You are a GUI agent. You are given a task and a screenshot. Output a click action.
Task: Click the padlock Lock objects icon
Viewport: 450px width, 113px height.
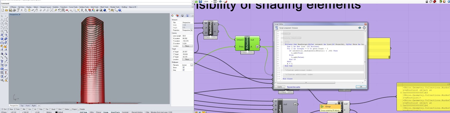[x=86, y=10]
